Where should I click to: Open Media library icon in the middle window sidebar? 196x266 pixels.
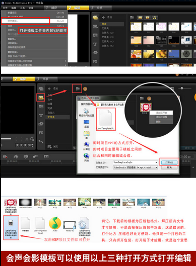pyautogui.click(x=41, y=88)
